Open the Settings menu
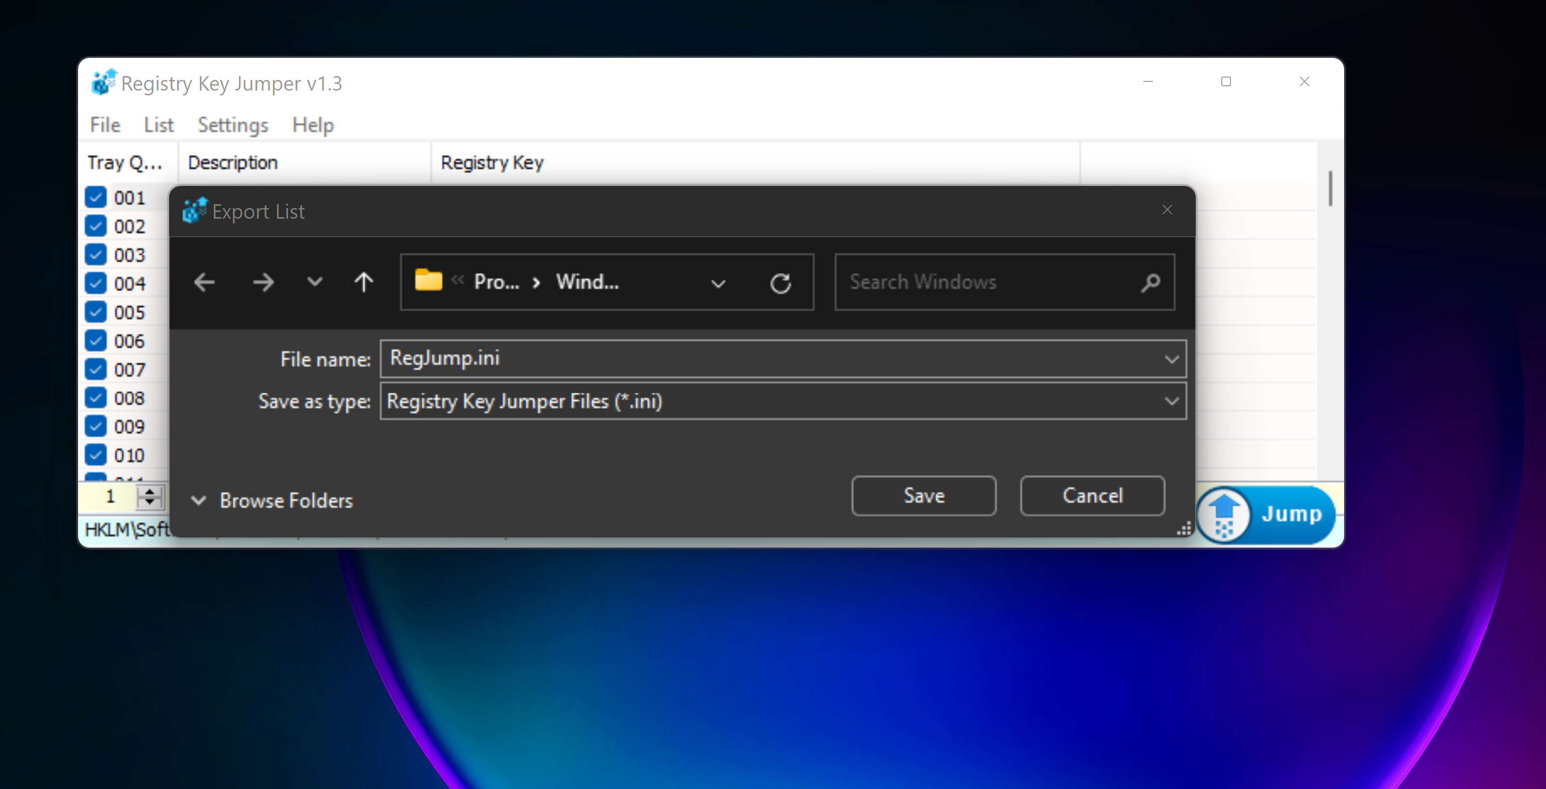The width and height of the screenshot is (1546, 789). pos(233,125)
